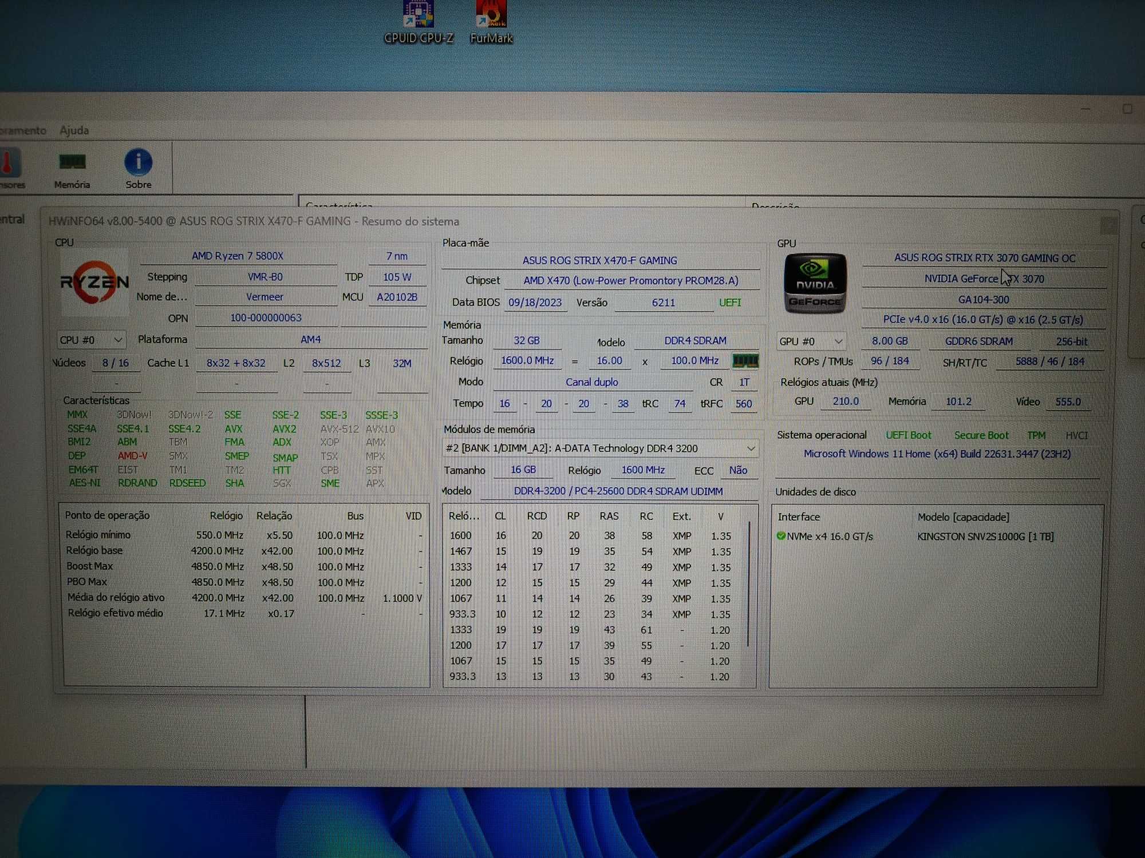Click the 256-bit bus width value

point(1072,342)
